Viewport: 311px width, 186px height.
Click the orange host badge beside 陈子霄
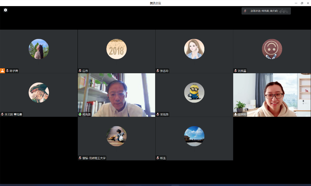coord(2,71)
